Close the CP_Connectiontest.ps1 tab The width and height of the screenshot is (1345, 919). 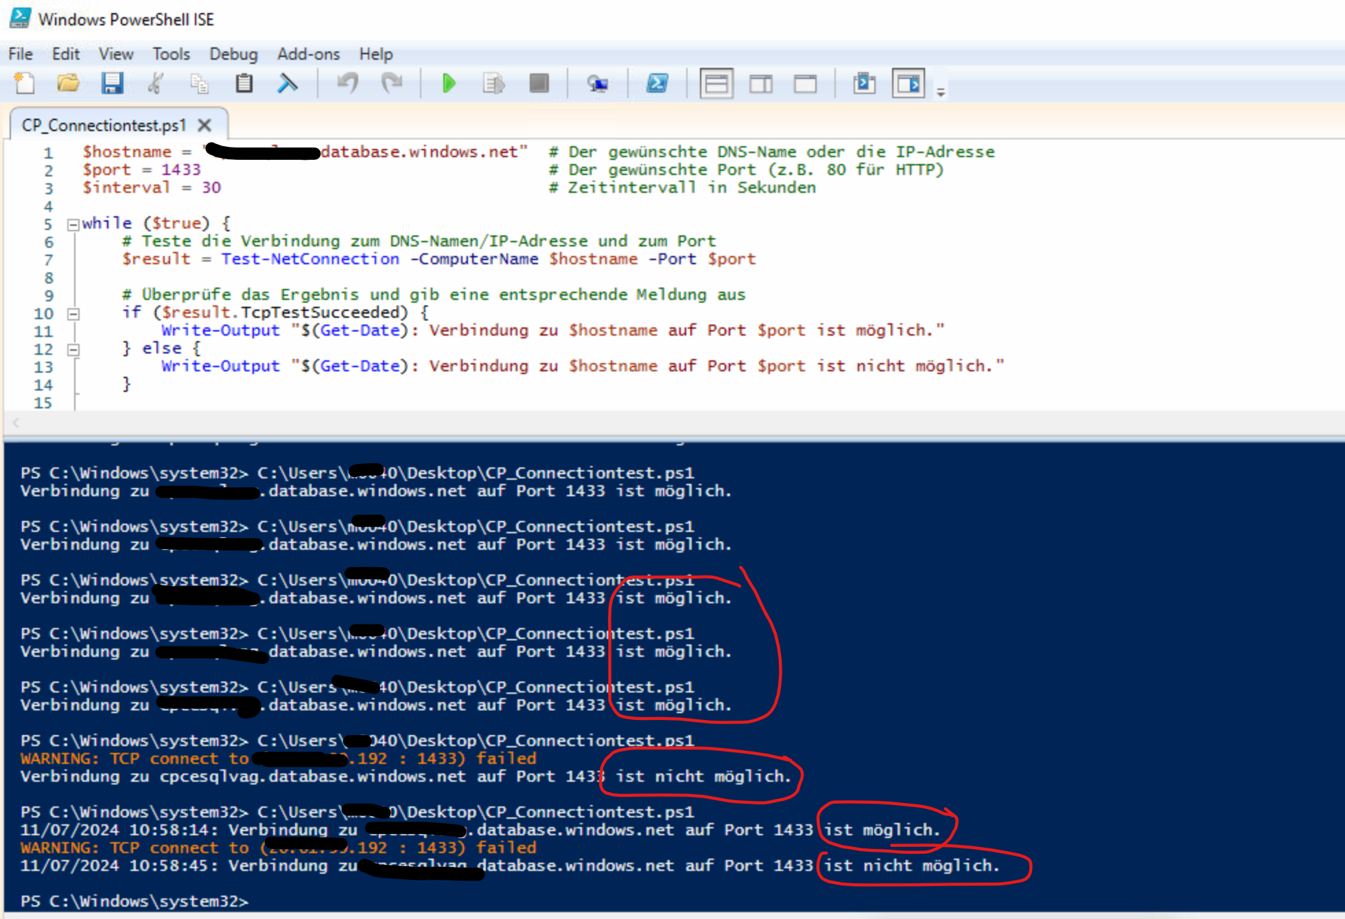[x=204, y=125]
